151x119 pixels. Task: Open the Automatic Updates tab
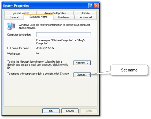coord(55,13)
